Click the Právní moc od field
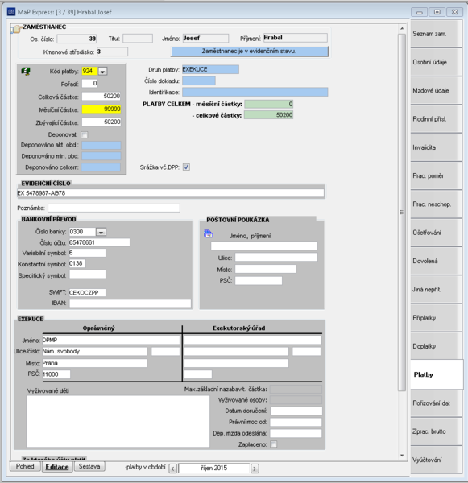Image resolution: width=468 pixels, height=483 pixels. pos(296,423)
